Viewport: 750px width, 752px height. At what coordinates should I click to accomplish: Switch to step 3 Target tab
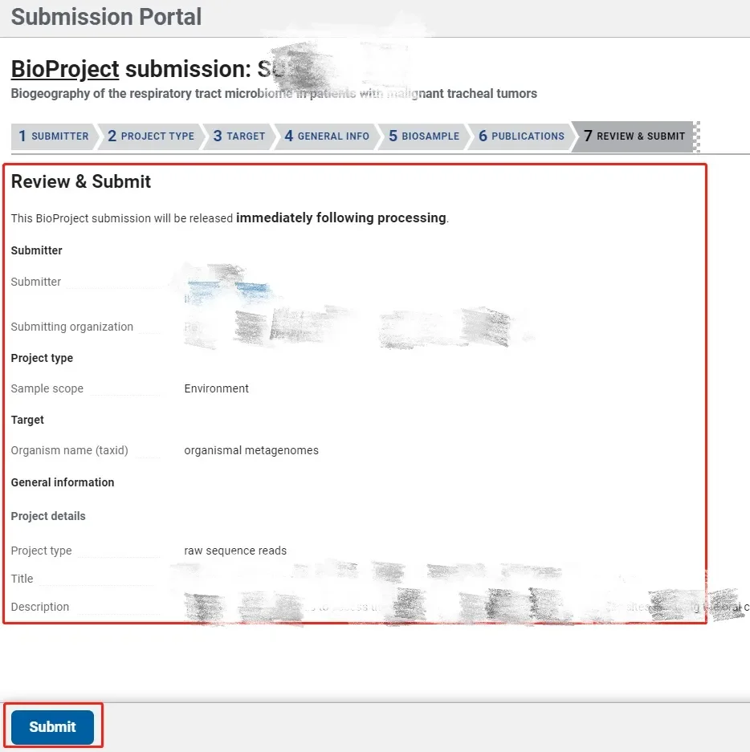[239, 136]
